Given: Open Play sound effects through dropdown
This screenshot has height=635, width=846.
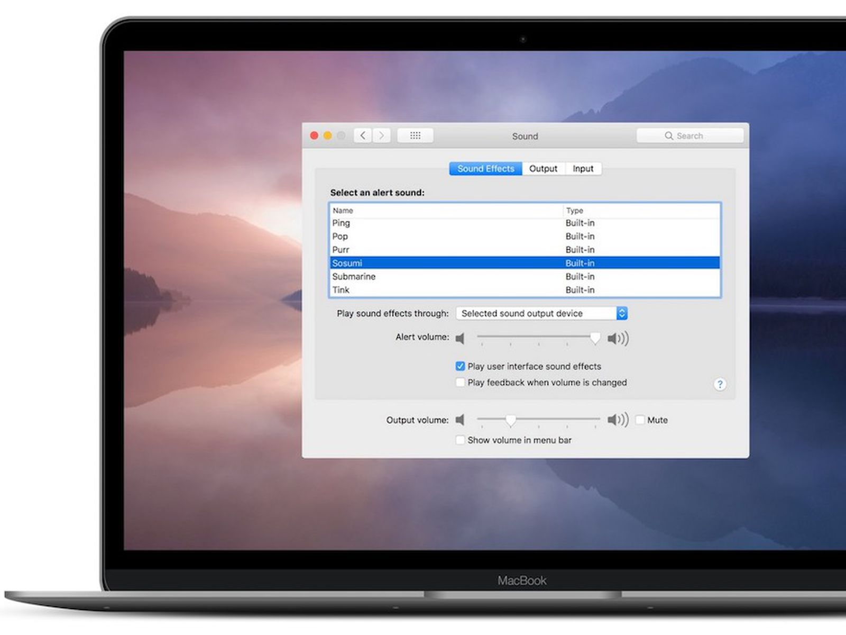Looking at the screenshot, I should pyautogui.click(x=541, y=313).
